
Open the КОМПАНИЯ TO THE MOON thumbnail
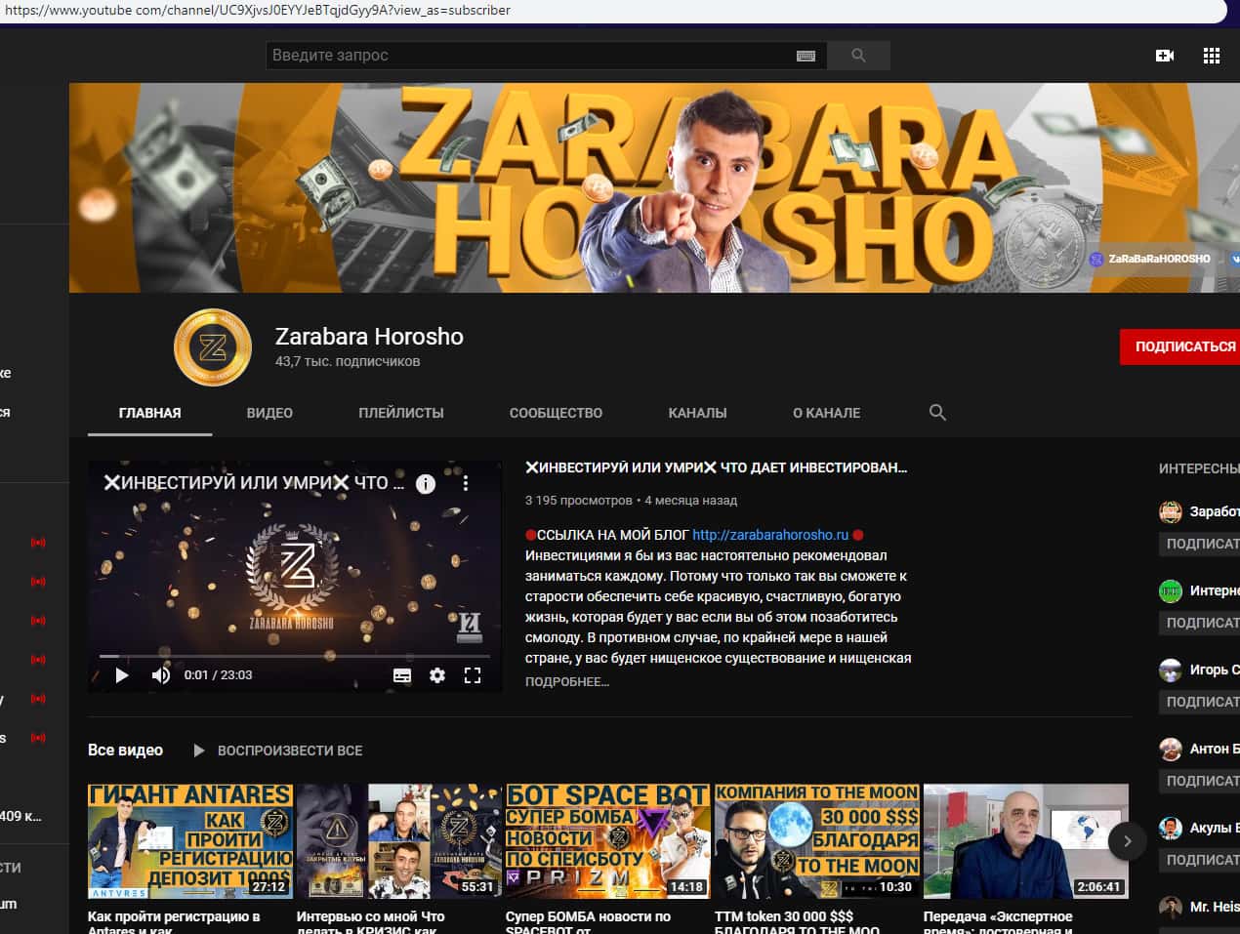pos(816,840)
